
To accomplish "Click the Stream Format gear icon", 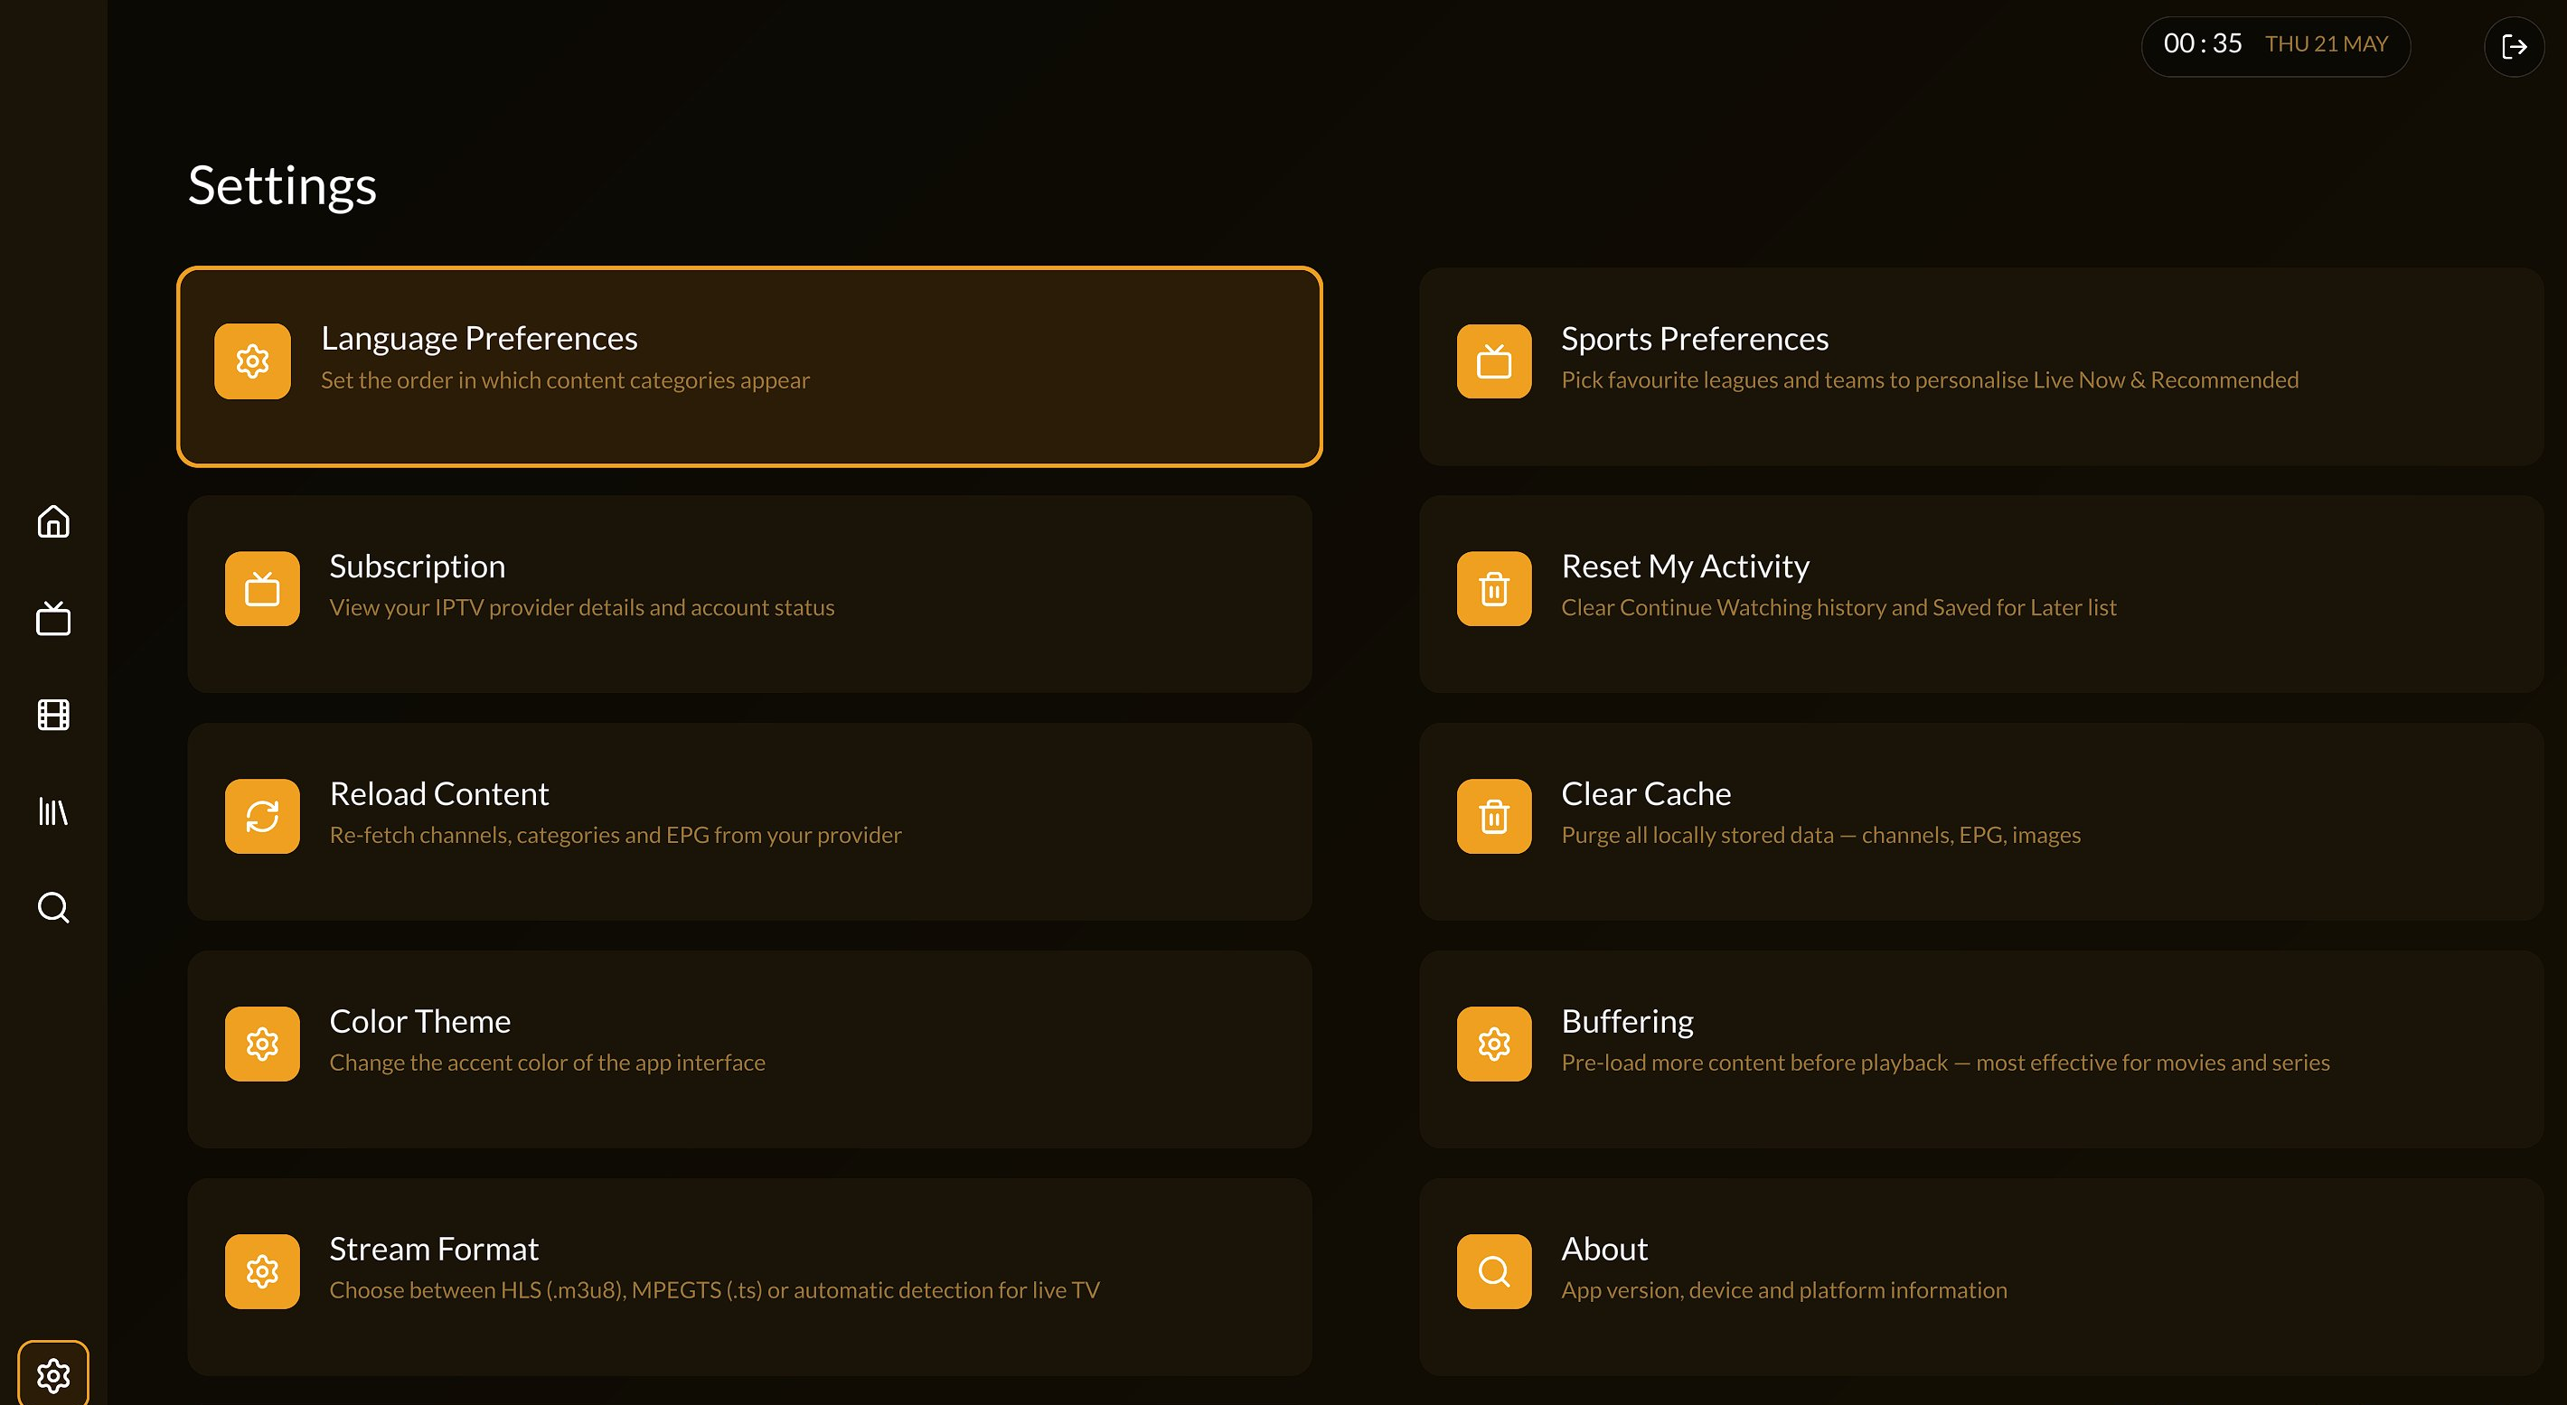I will pyautogui.click(x=262, y=1271).
